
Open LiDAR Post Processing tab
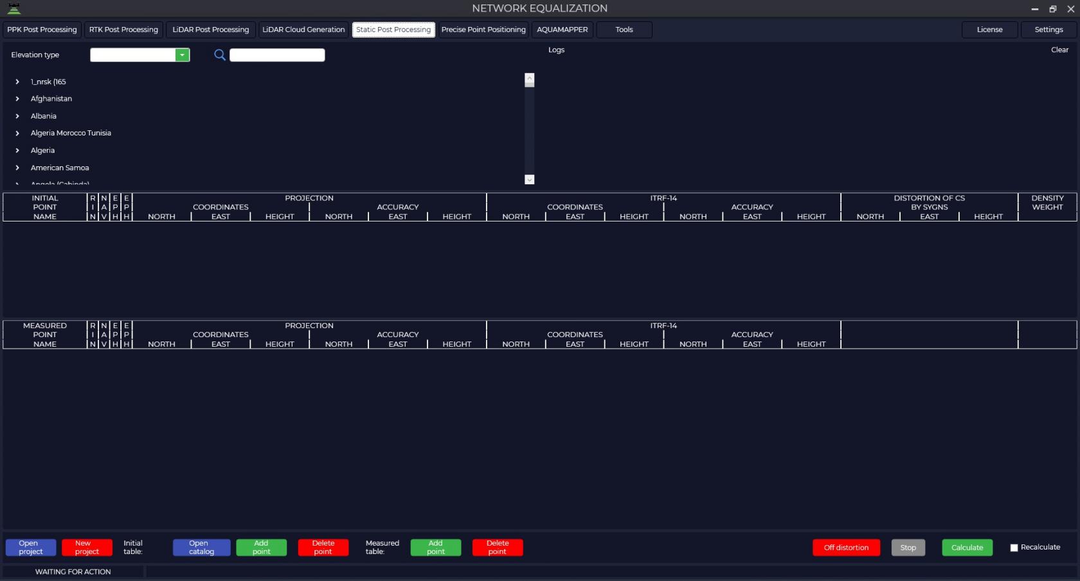click(x=210, y=30)
